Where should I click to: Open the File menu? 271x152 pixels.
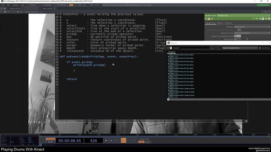tap(3, 5)
